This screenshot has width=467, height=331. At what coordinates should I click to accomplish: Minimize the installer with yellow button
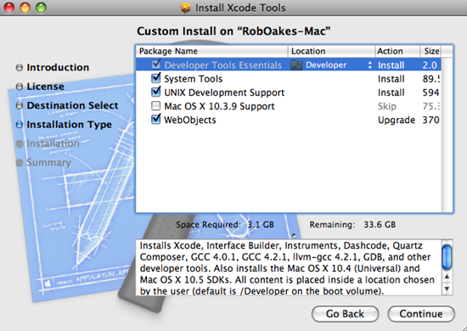(25, 8)
